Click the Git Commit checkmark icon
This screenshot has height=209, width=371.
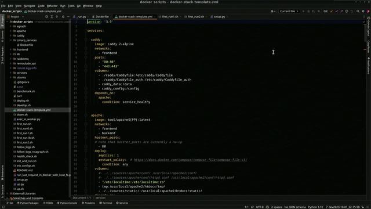pyautogui.click(x=336, y=11)
